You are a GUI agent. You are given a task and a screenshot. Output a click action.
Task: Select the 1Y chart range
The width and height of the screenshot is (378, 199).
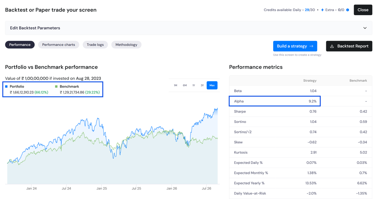coord(193,85)
